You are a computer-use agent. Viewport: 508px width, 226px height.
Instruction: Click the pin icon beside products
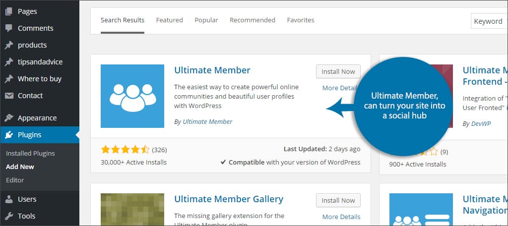[9, 45]
